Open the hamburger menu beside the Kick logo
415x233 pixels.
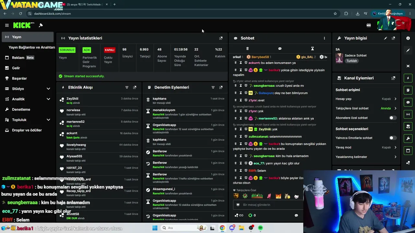(7, 25)
